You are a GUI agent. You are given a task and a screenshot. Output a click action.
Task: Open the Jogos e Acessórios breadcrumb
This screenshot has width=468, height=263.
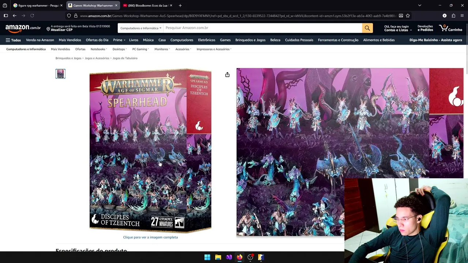point(97,58)
